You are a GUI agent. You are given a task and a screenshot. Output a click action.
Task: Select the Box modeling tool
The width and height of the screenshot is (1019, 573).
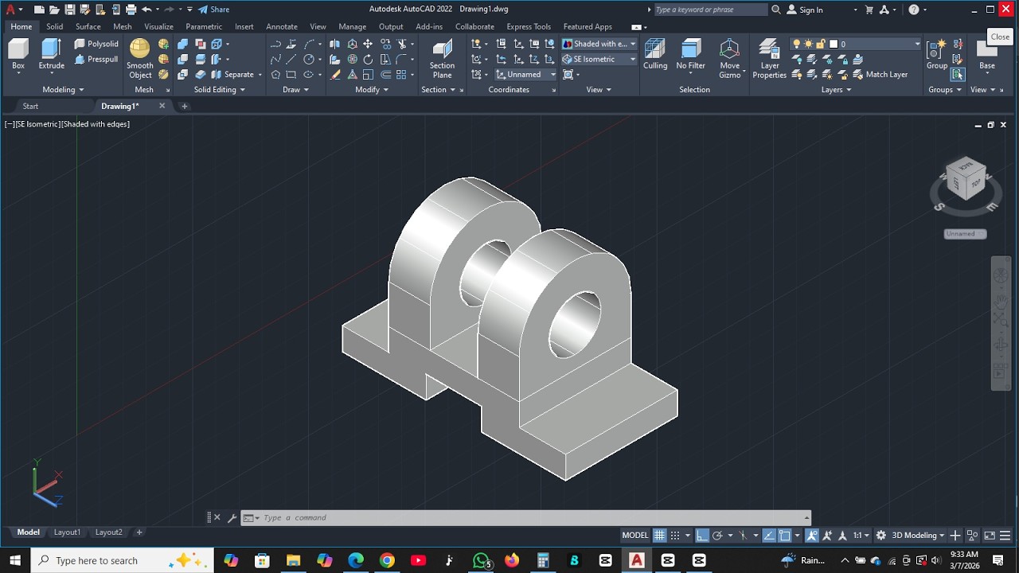18,56
